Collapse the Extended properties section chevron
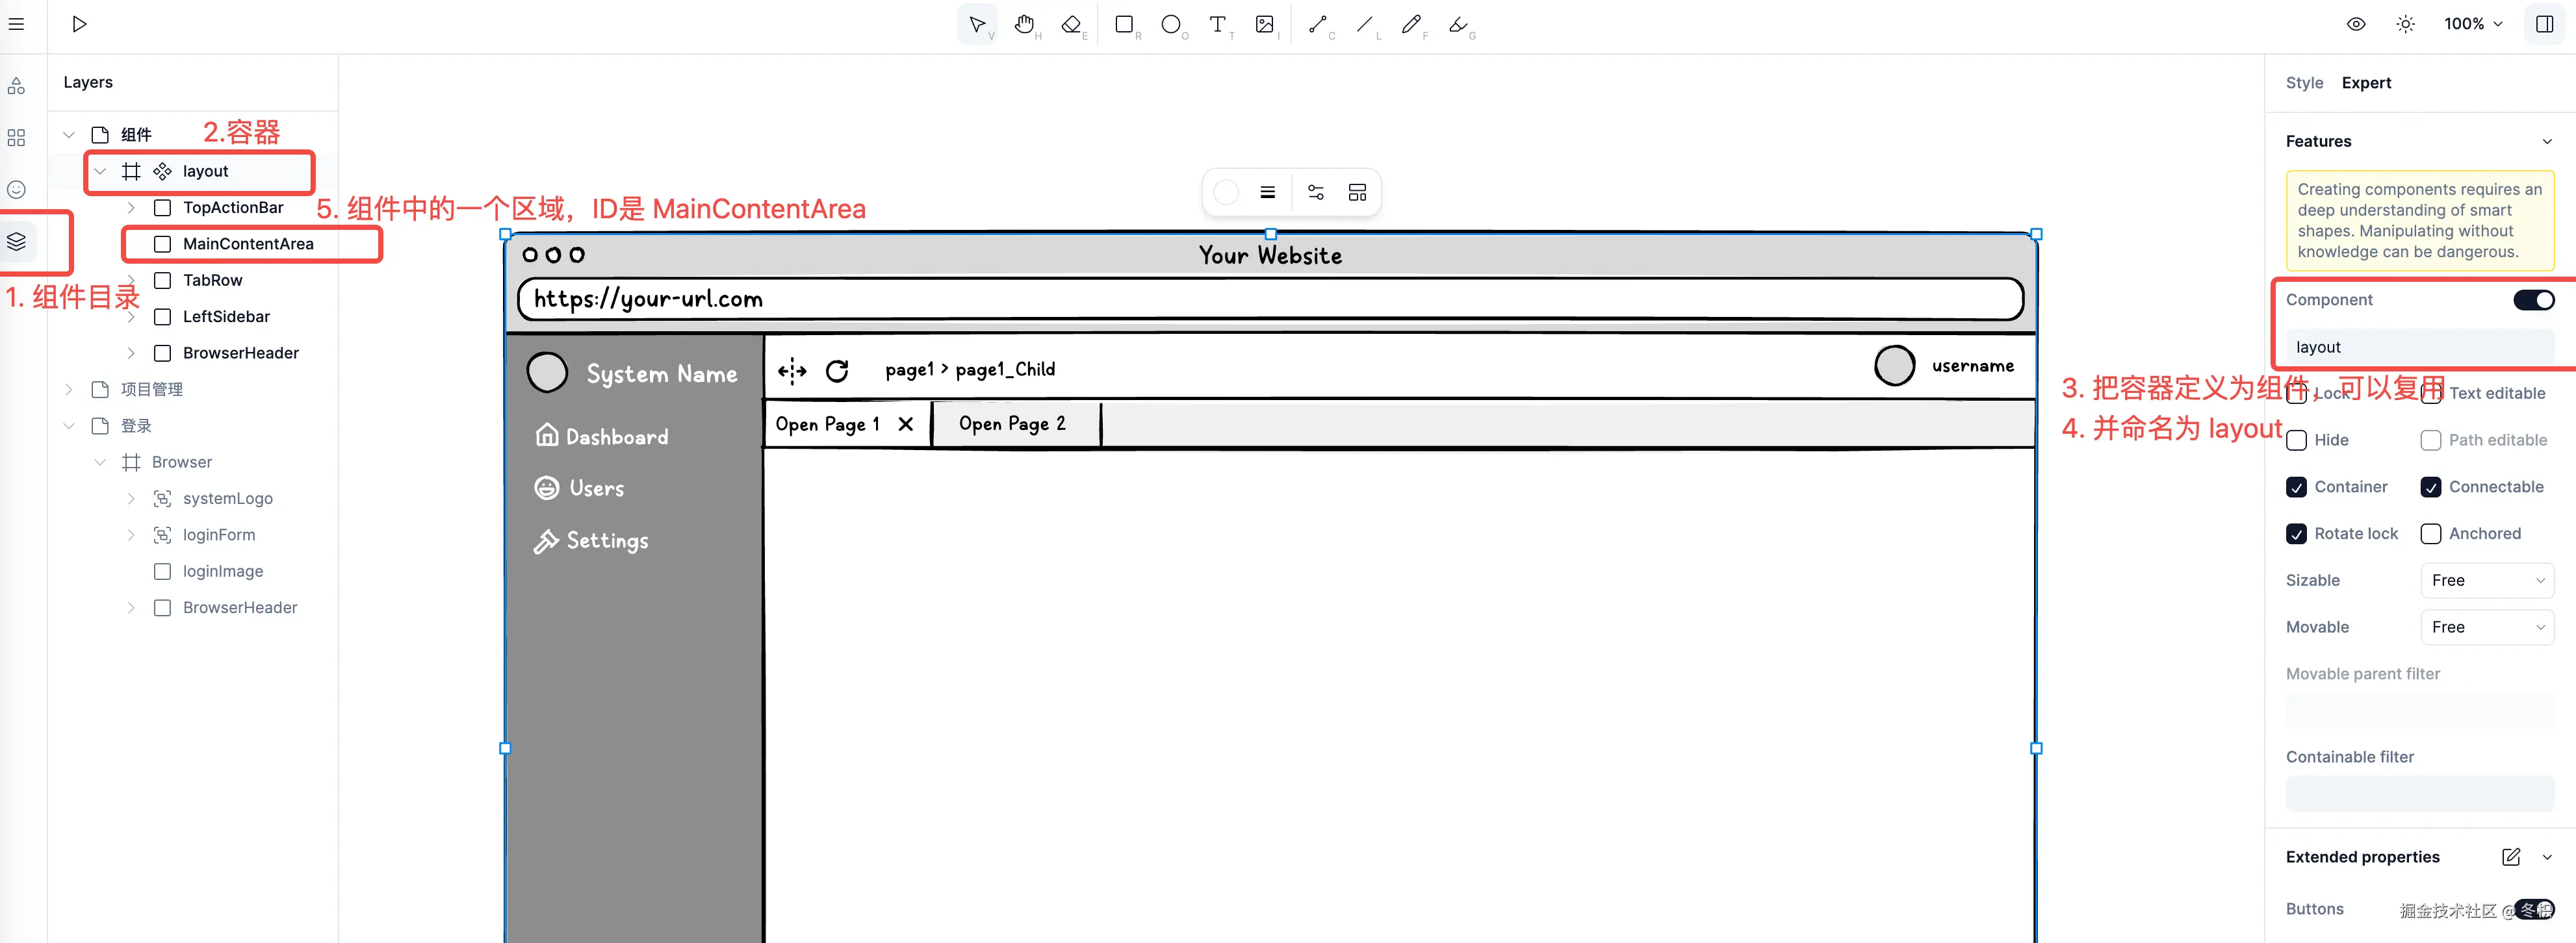 tap(2547, 857)
